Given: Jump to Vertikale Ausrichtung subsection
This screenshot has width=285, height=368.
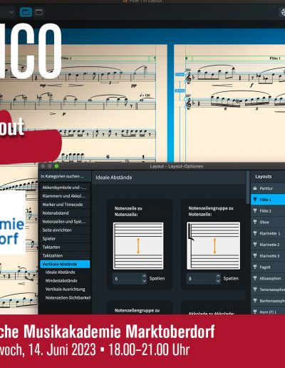Looking at the screenshot, I should (x=65, y=289).
